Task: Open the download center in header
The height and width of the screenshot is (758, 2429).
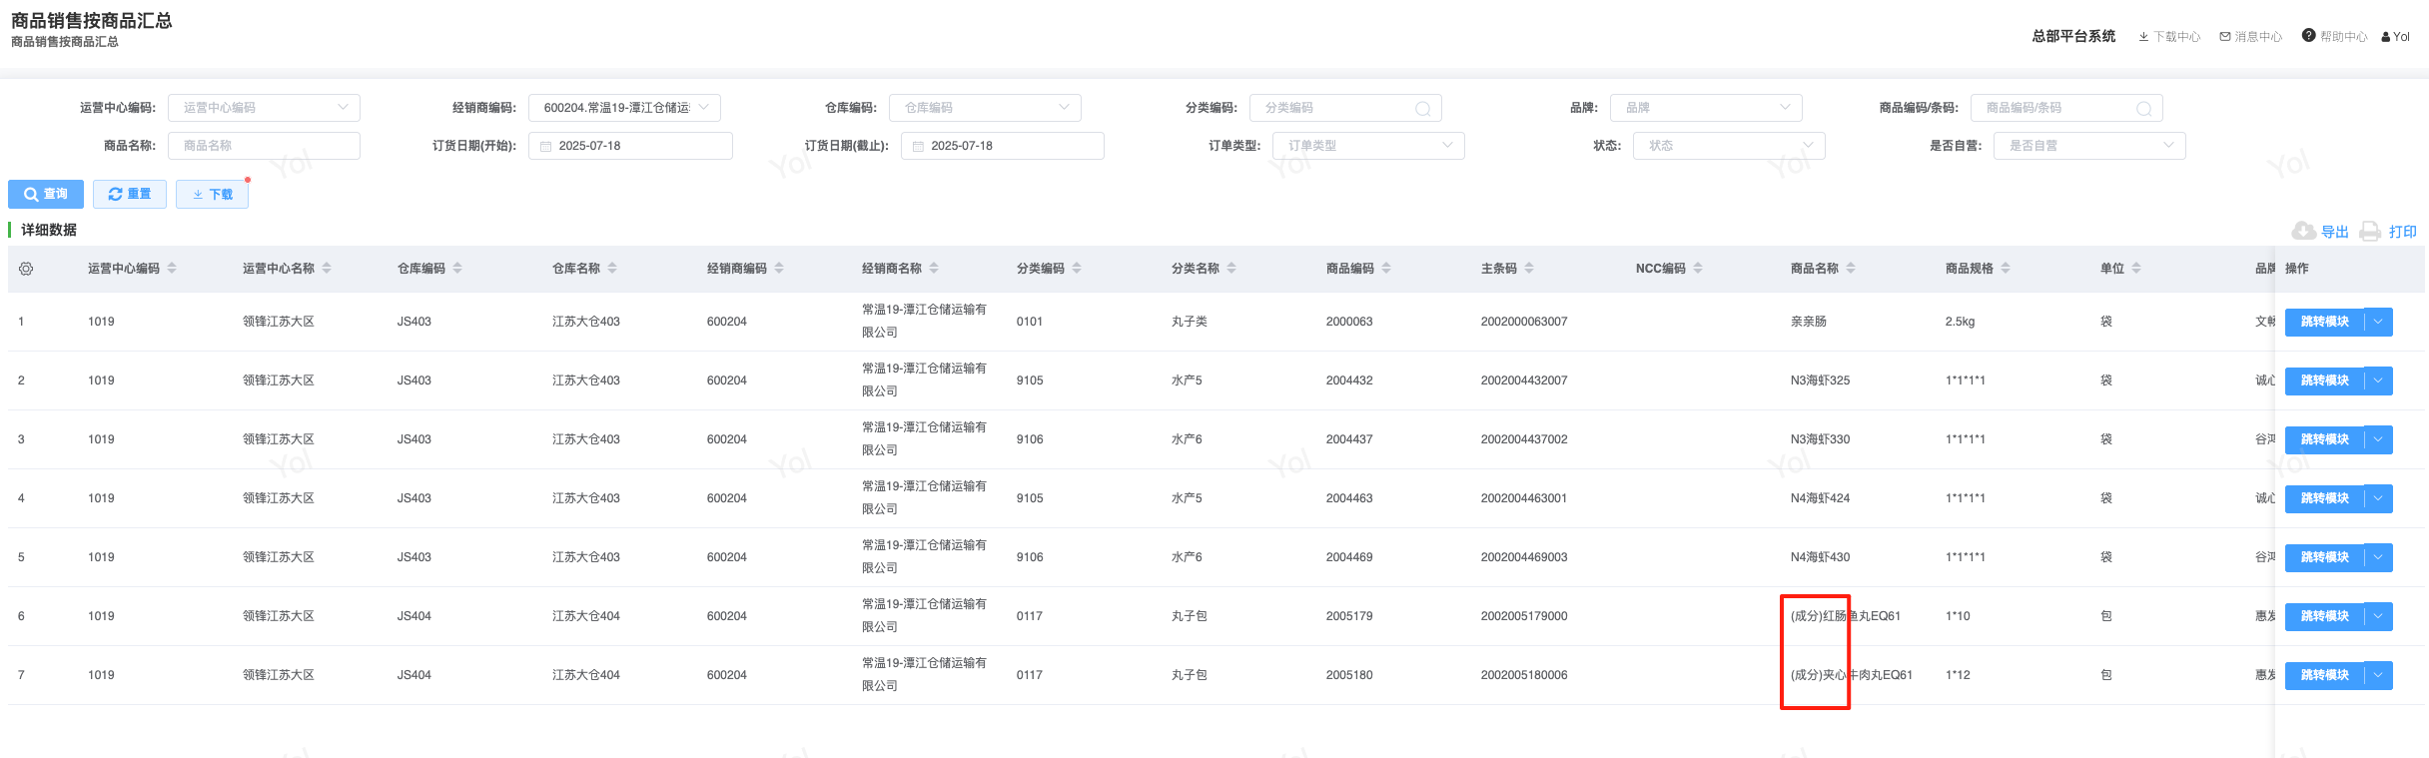Action: tap(2168, 37)
